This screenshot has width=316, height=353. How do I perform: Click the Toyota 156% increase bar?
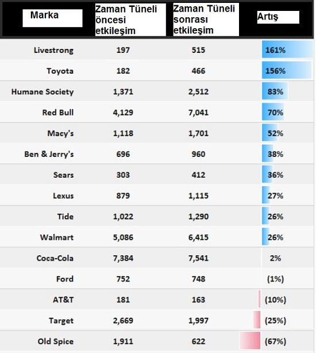click(x=287, y=71)
